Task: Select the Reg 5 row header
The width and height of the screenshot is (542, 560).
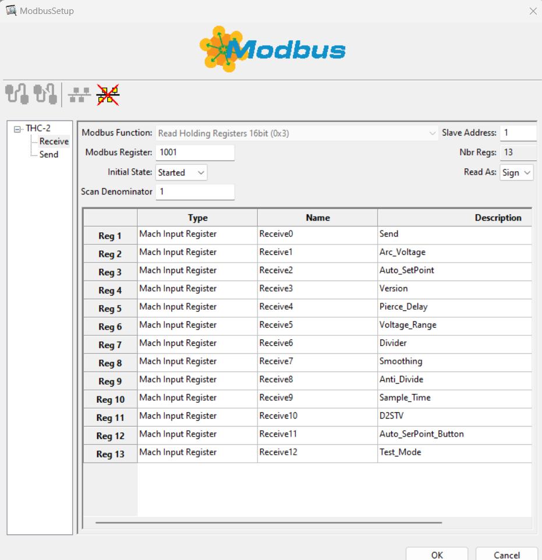Action: 110,309
